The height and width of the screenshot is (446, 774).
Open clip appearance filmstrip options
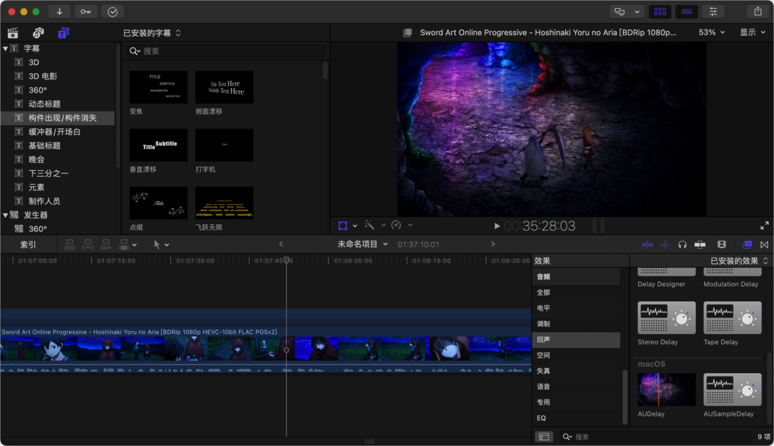[722, 244]
